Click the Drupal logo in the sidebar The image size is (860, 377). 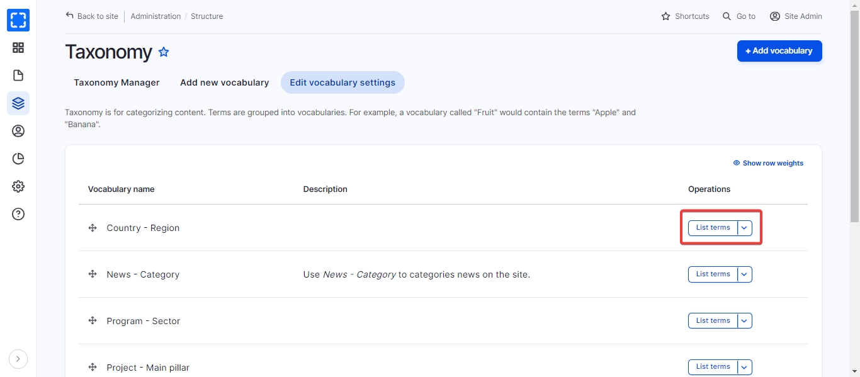tap(18, 20)
